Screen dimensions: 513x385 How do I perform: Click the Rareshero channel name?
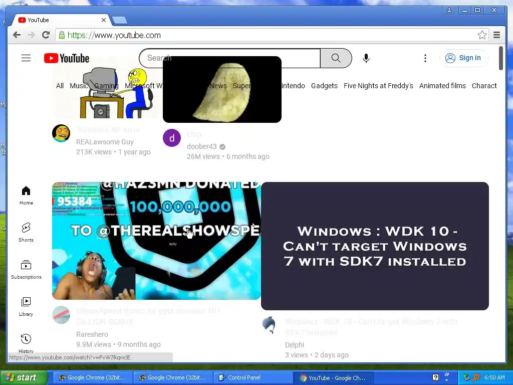point(92,334)
